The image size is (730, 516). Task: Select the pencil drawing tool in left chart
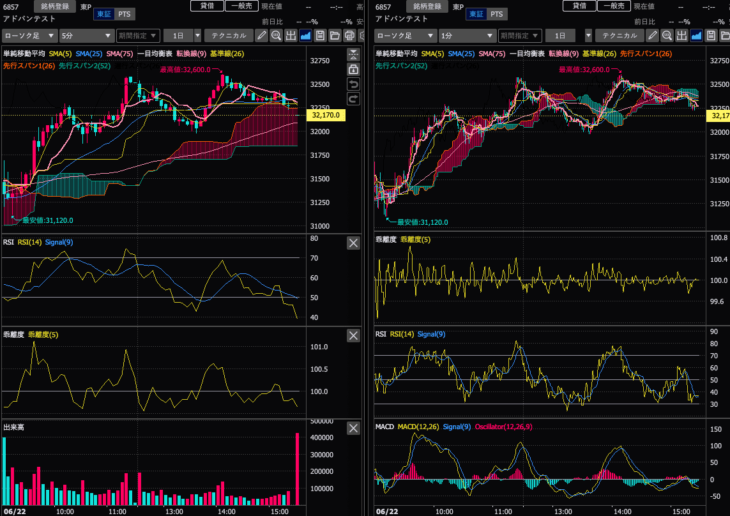tap(262, 35)
